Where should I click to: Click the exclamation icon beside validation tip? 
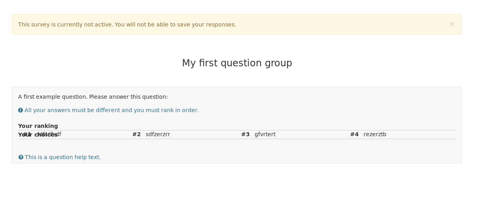[21, 111]
